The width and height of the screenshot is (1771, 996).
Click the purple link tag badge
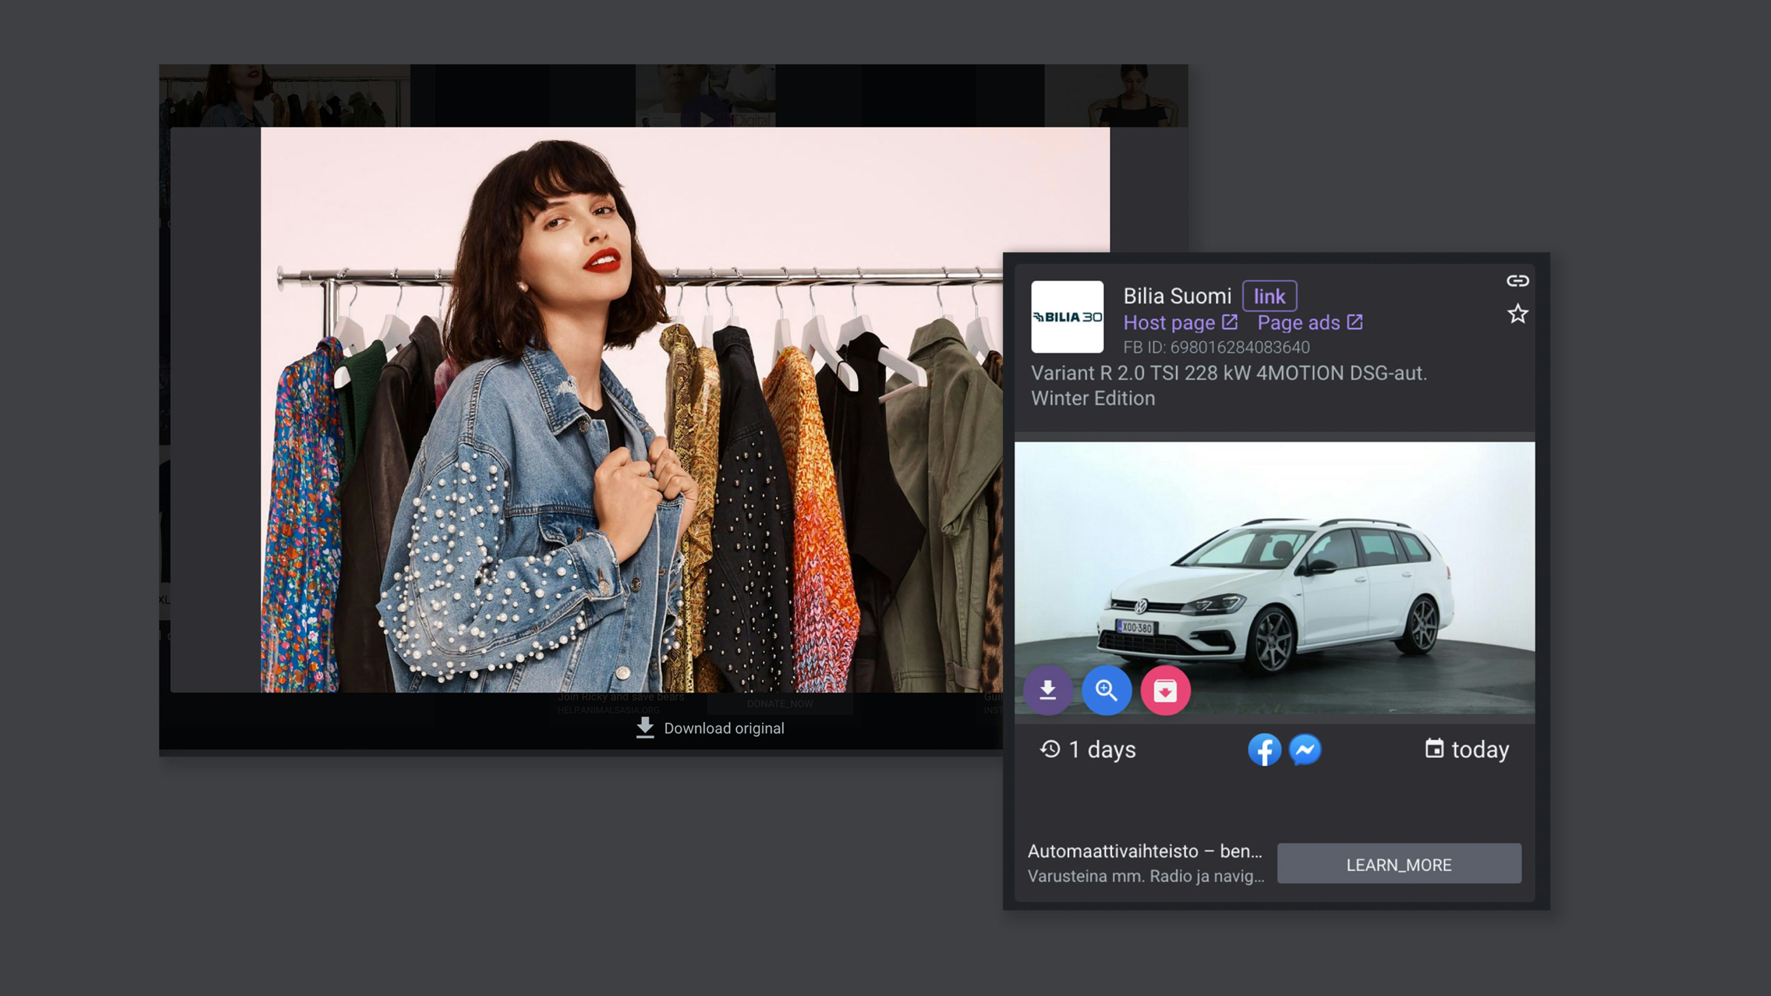click(x=1269, y=296)
